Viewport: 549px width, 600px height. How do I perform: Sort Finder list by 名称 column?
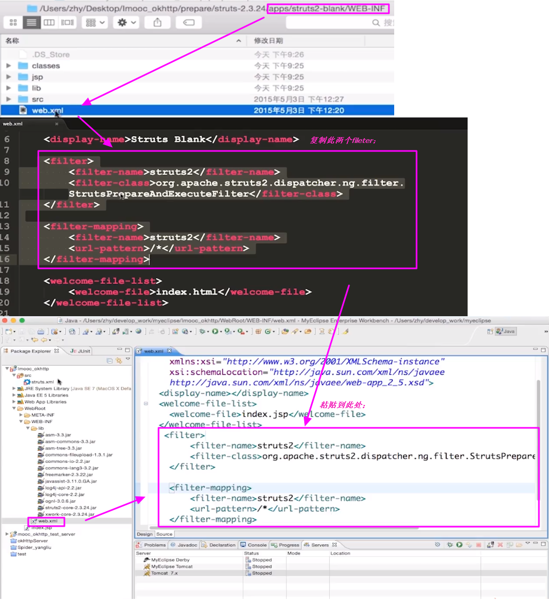click(x=123, y=40)
